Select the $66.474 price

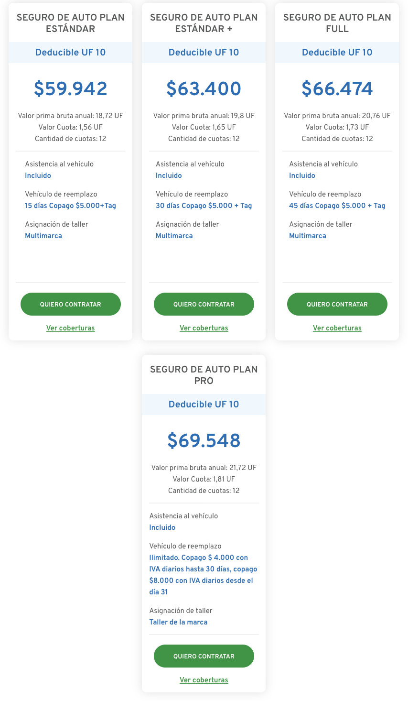pos(337,89)
